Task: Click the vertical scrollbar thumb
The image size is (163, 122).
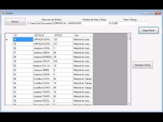Action: (129, 38)
